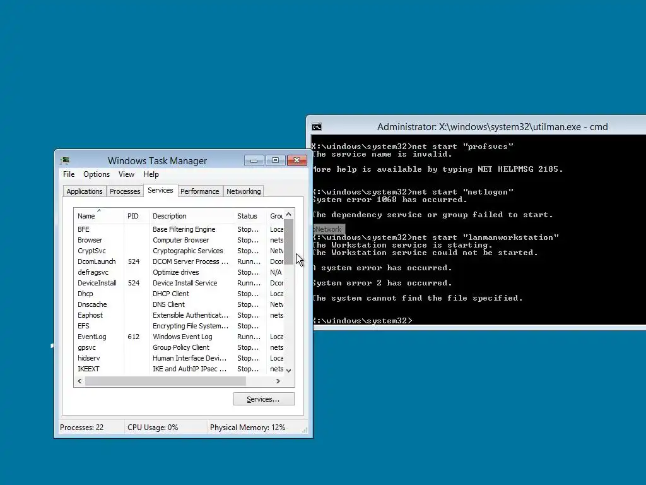646x485 pixels.
Task: Sort services by the Description column header
Action: (x=191, y=216)
